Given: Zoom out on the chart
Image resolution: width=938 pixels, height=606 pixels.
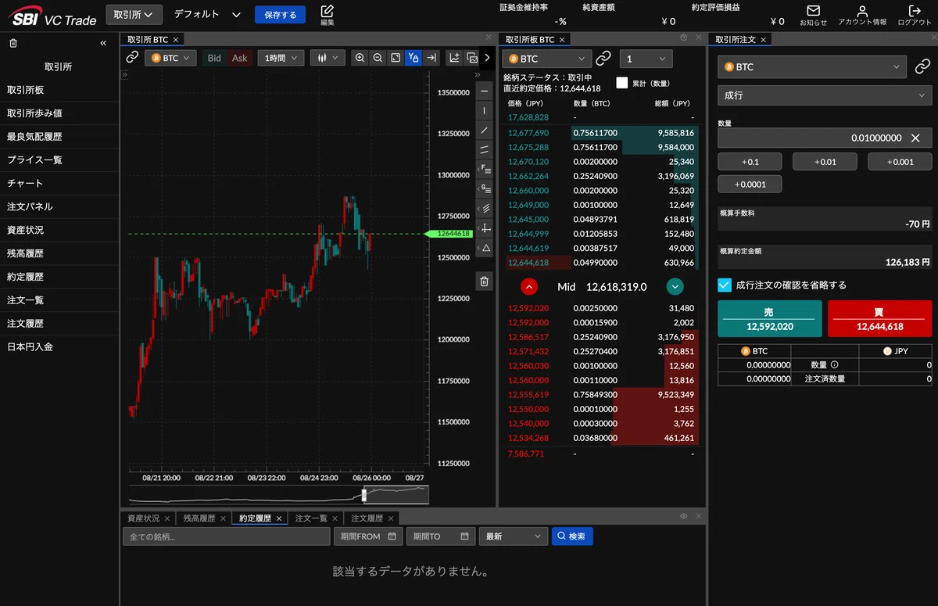Looking at the screenshot, I should coord(378,58).
